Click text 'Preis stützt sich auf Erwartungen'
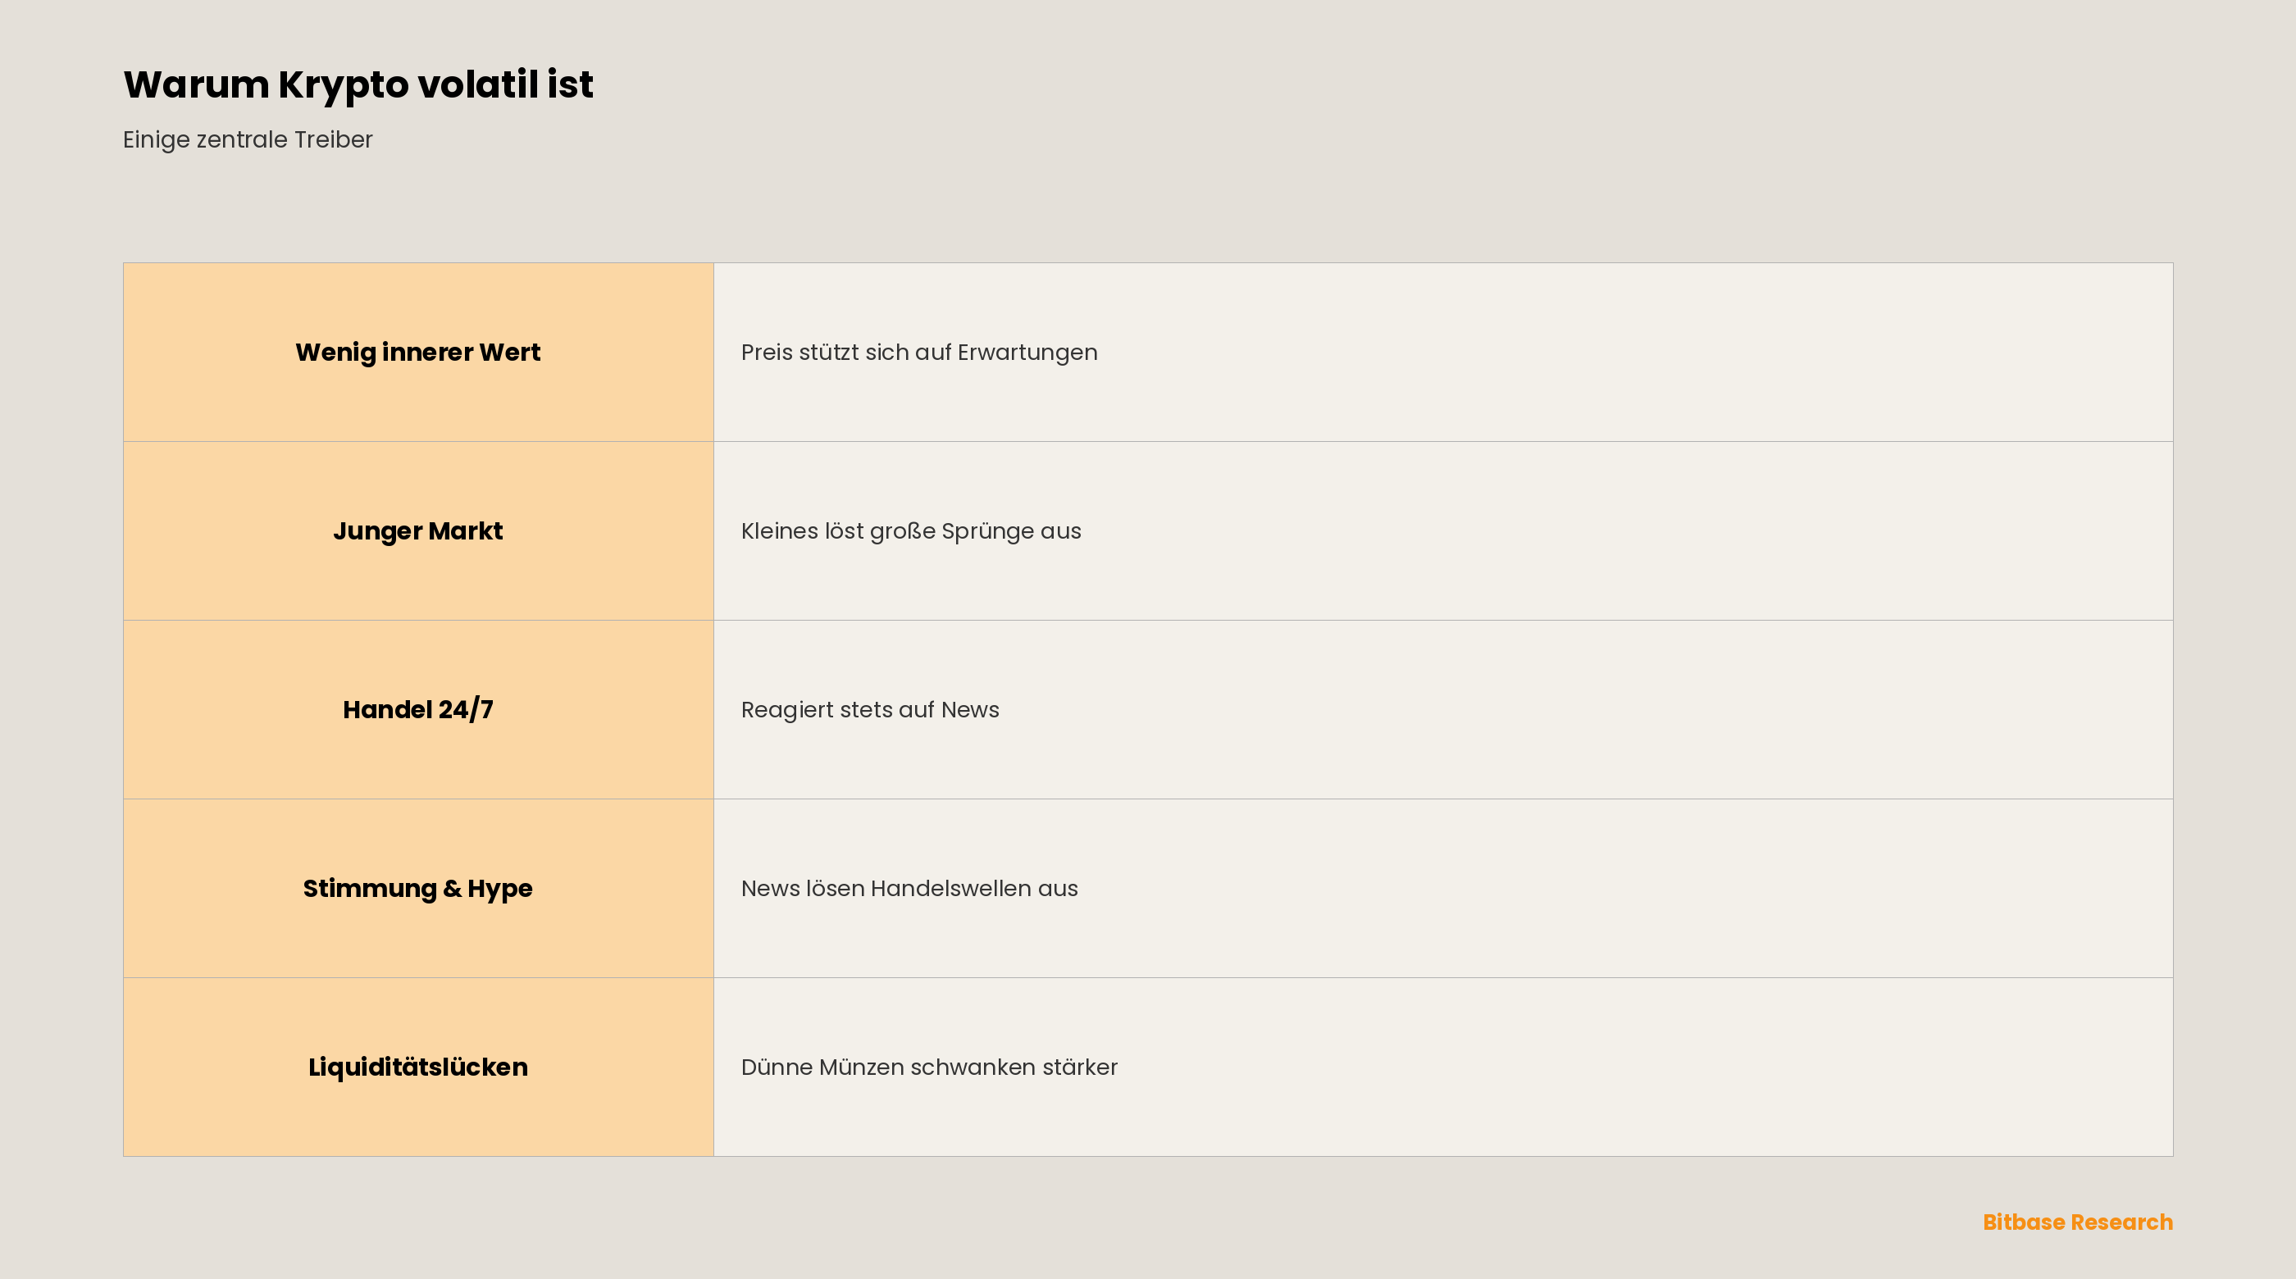Image resolution: width=2296 pixels, height=1279 pixels. (x=919, y=353)
